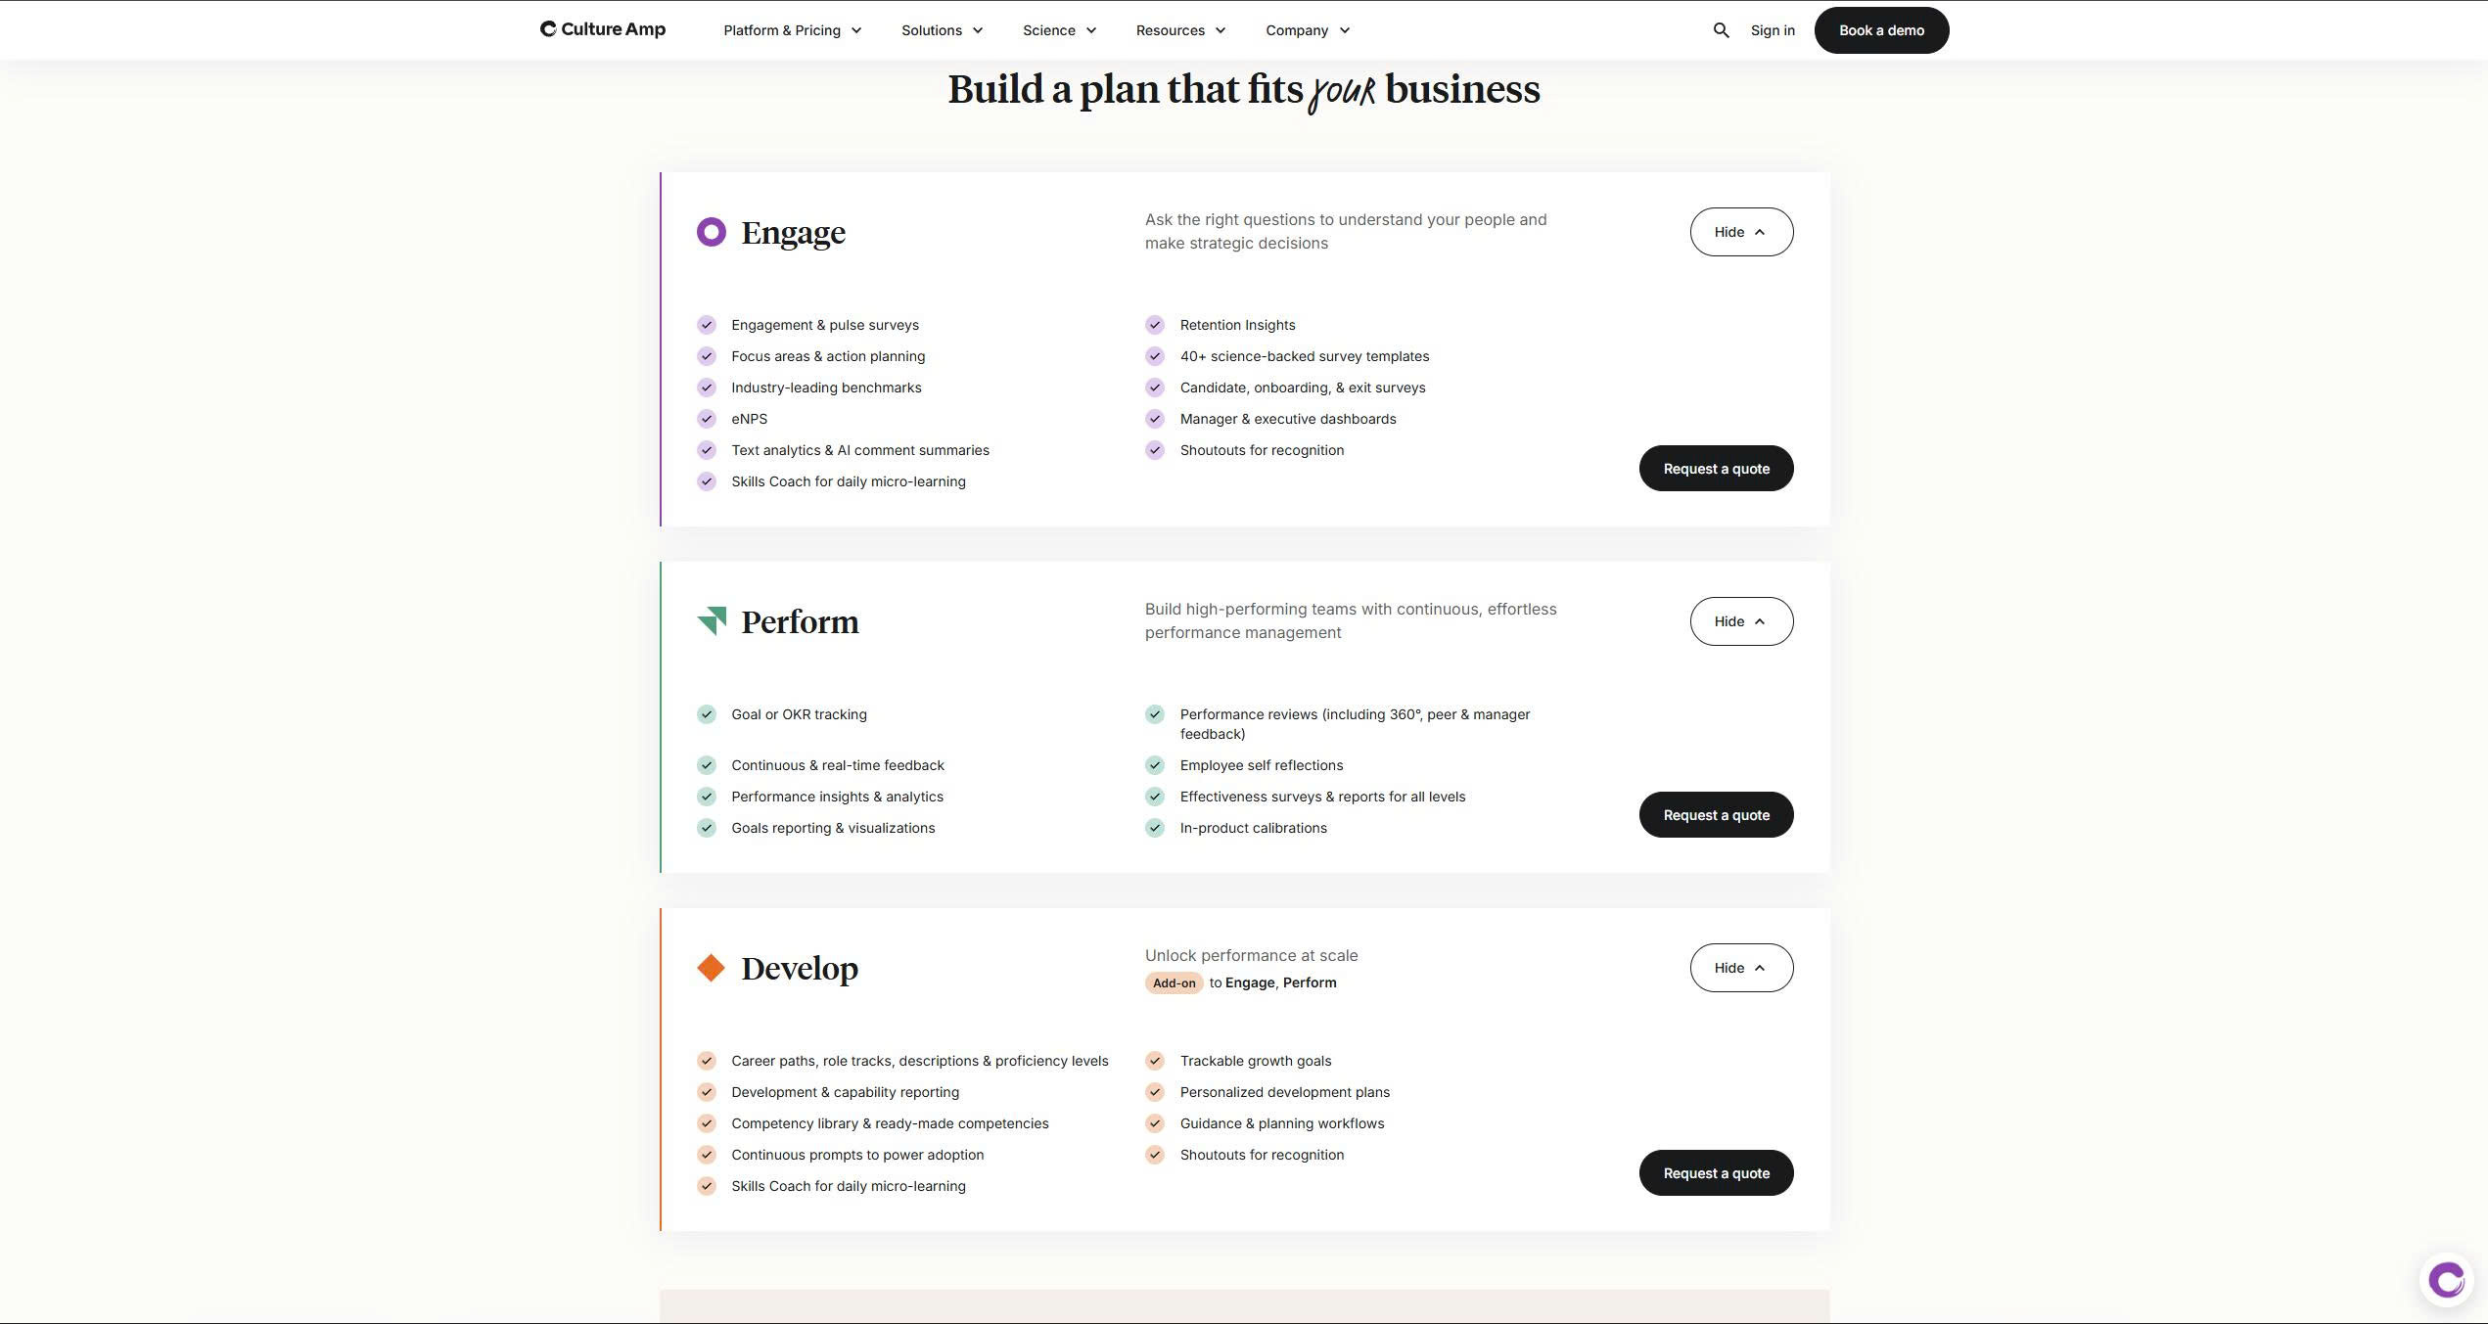Toggle the checkmark for Trackable growth goals

point(1154,1061)
